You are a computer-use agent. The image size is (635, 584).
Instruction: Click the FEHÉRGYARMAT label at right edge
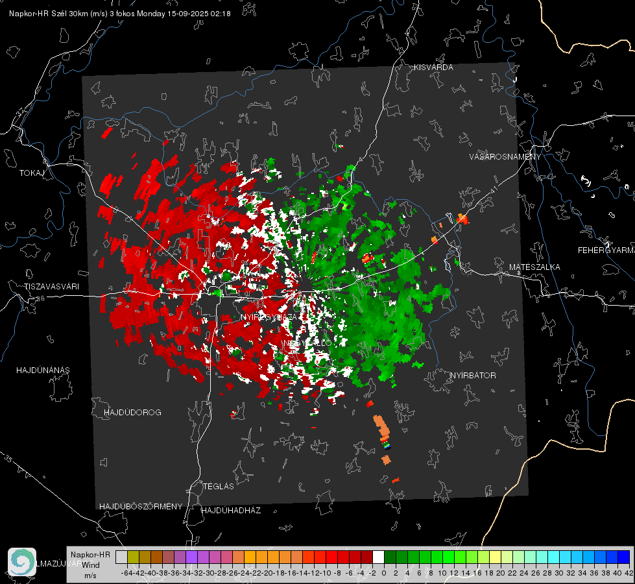tap(606, 250)
